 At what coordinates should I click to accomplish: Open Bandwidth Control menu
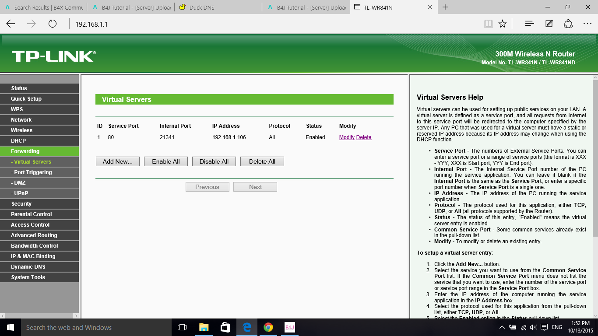39,246
